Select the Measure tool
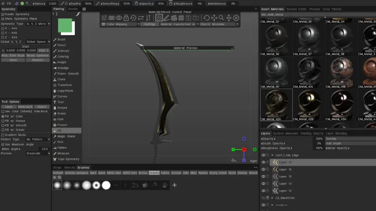The width and height of the screenshot is (376, 211). click(x=64, y=153)
